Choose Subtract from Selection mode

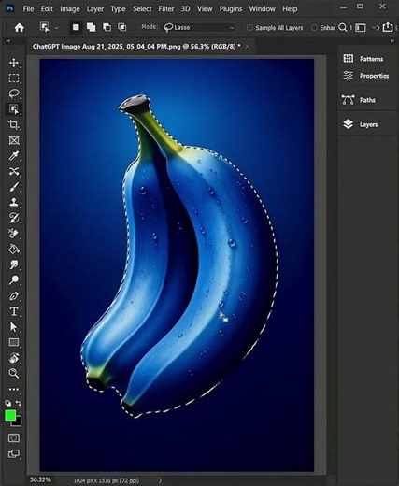pyautogui.click(x=107, y=27)
